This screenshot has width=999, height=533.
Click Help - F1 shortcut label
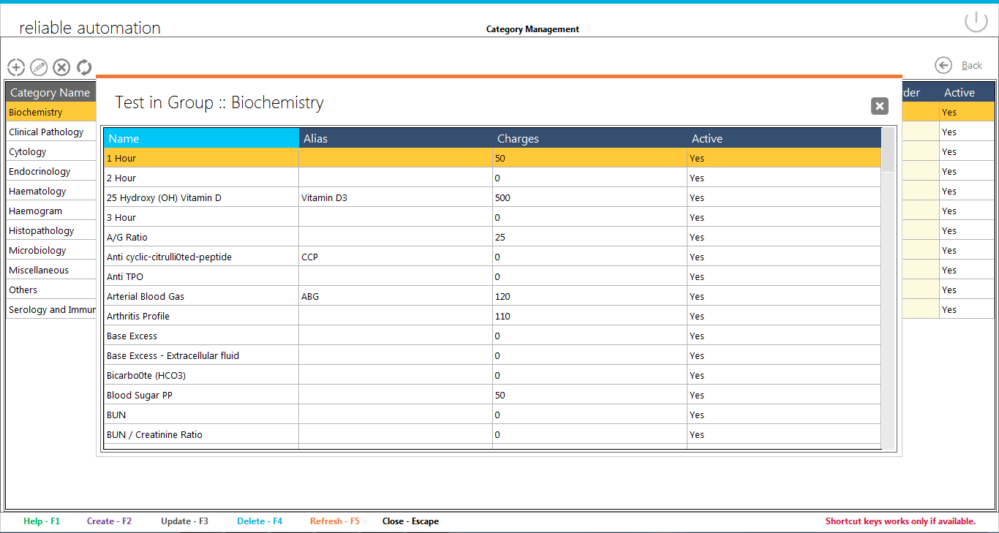[42, 521]
